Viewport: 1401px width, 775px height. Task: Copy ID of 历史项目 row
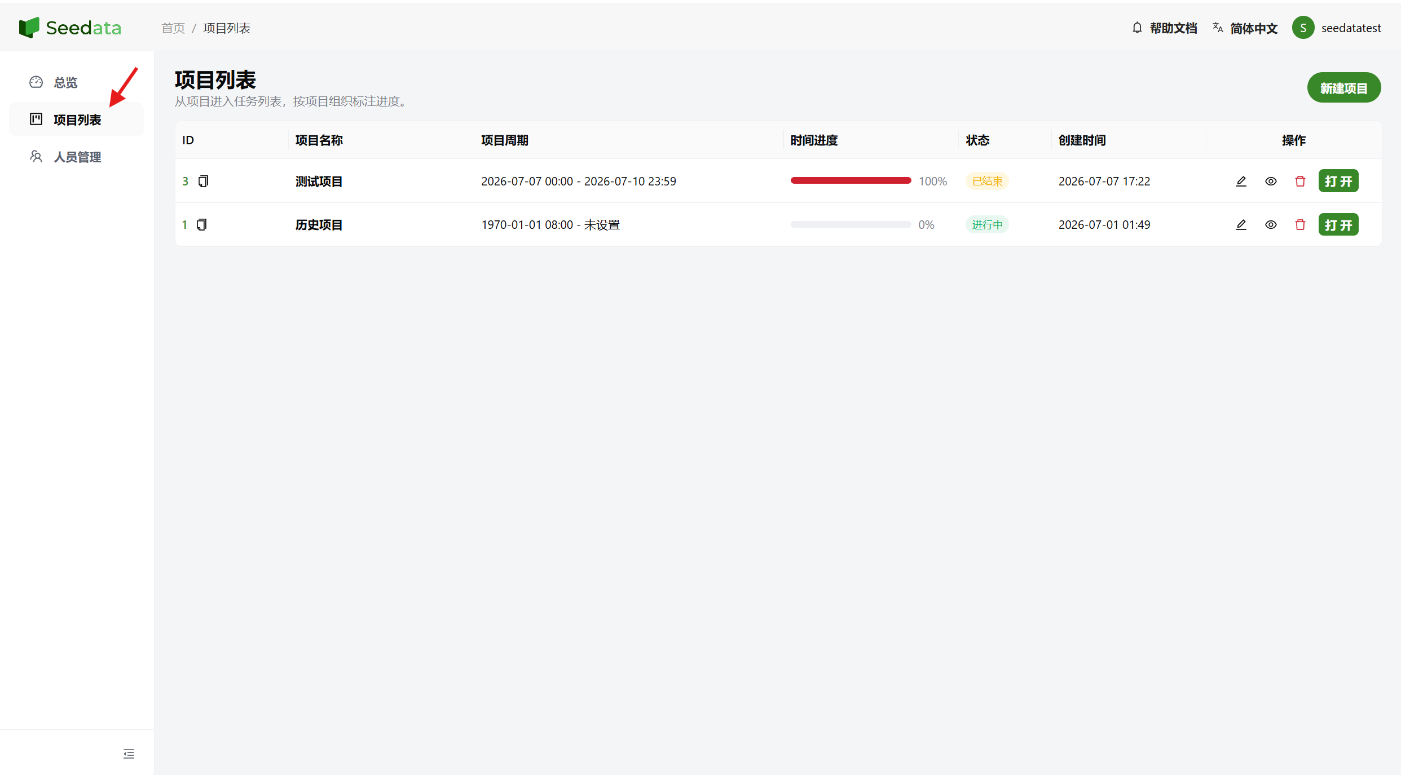tap(201, 224)
